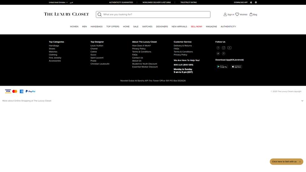Click the SELL NOW! menu item
This screenshot has width=306, height=172.
197,26
